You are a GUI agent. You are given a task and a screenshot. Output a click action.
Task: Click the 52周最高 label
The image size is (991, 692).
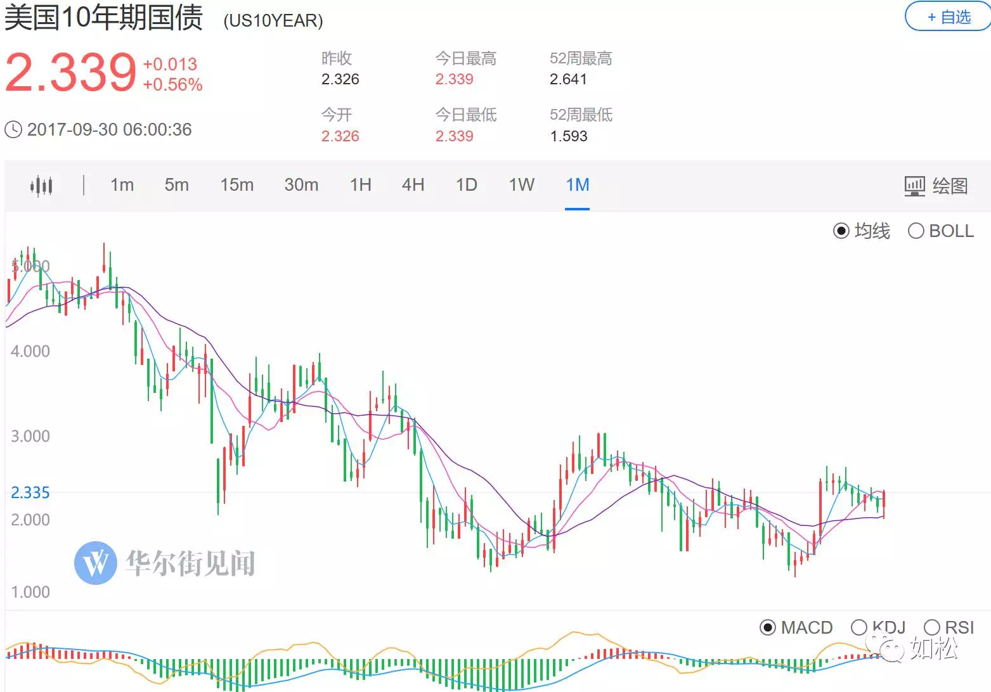pos(581,58)
